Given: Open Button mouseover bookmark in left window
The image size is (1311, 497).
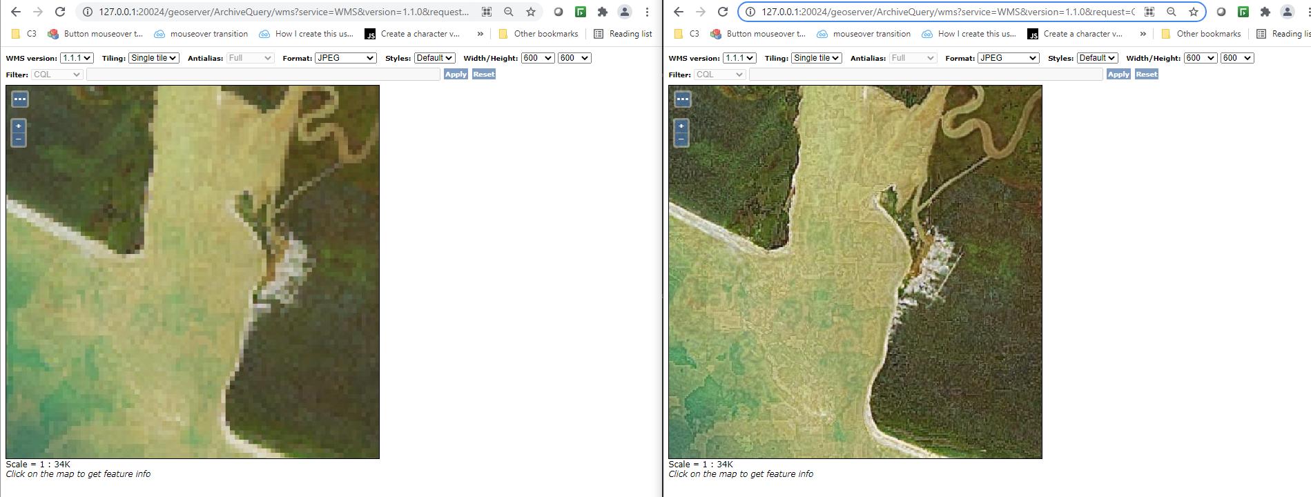Looking at the screenshot, I should click(95, 33).
